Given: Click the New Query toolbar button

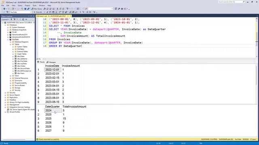Looking at the screenshot, I should tap(37, 9).
